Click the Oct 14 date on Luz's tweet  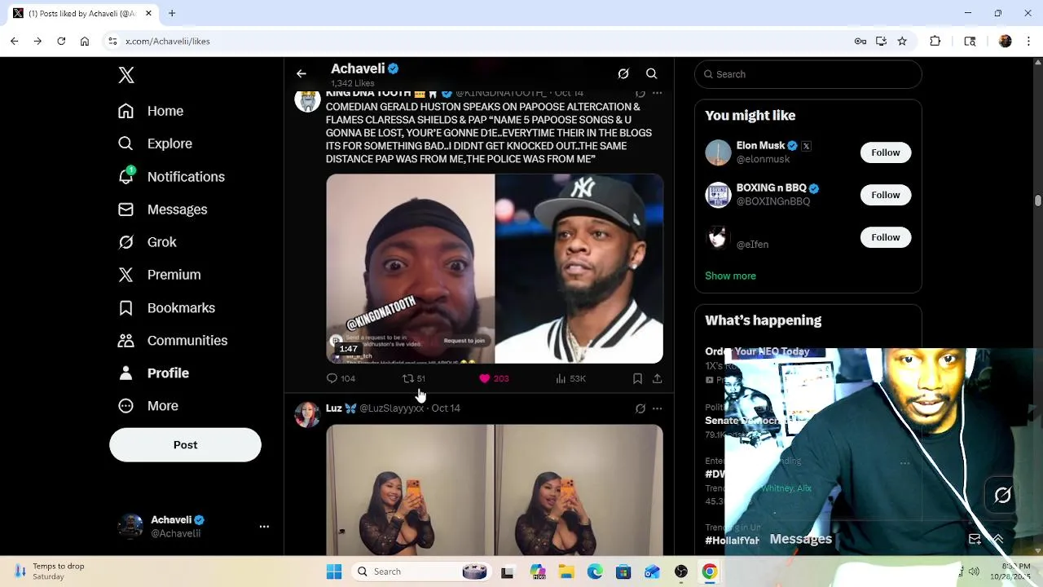(446, 408)
